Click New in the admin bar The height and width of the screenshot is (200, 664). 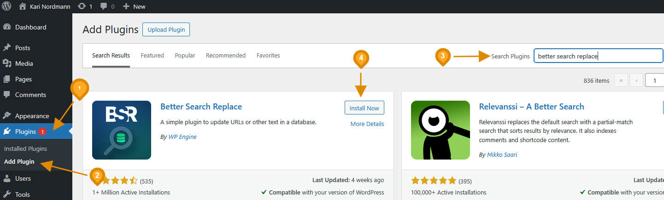139,6
